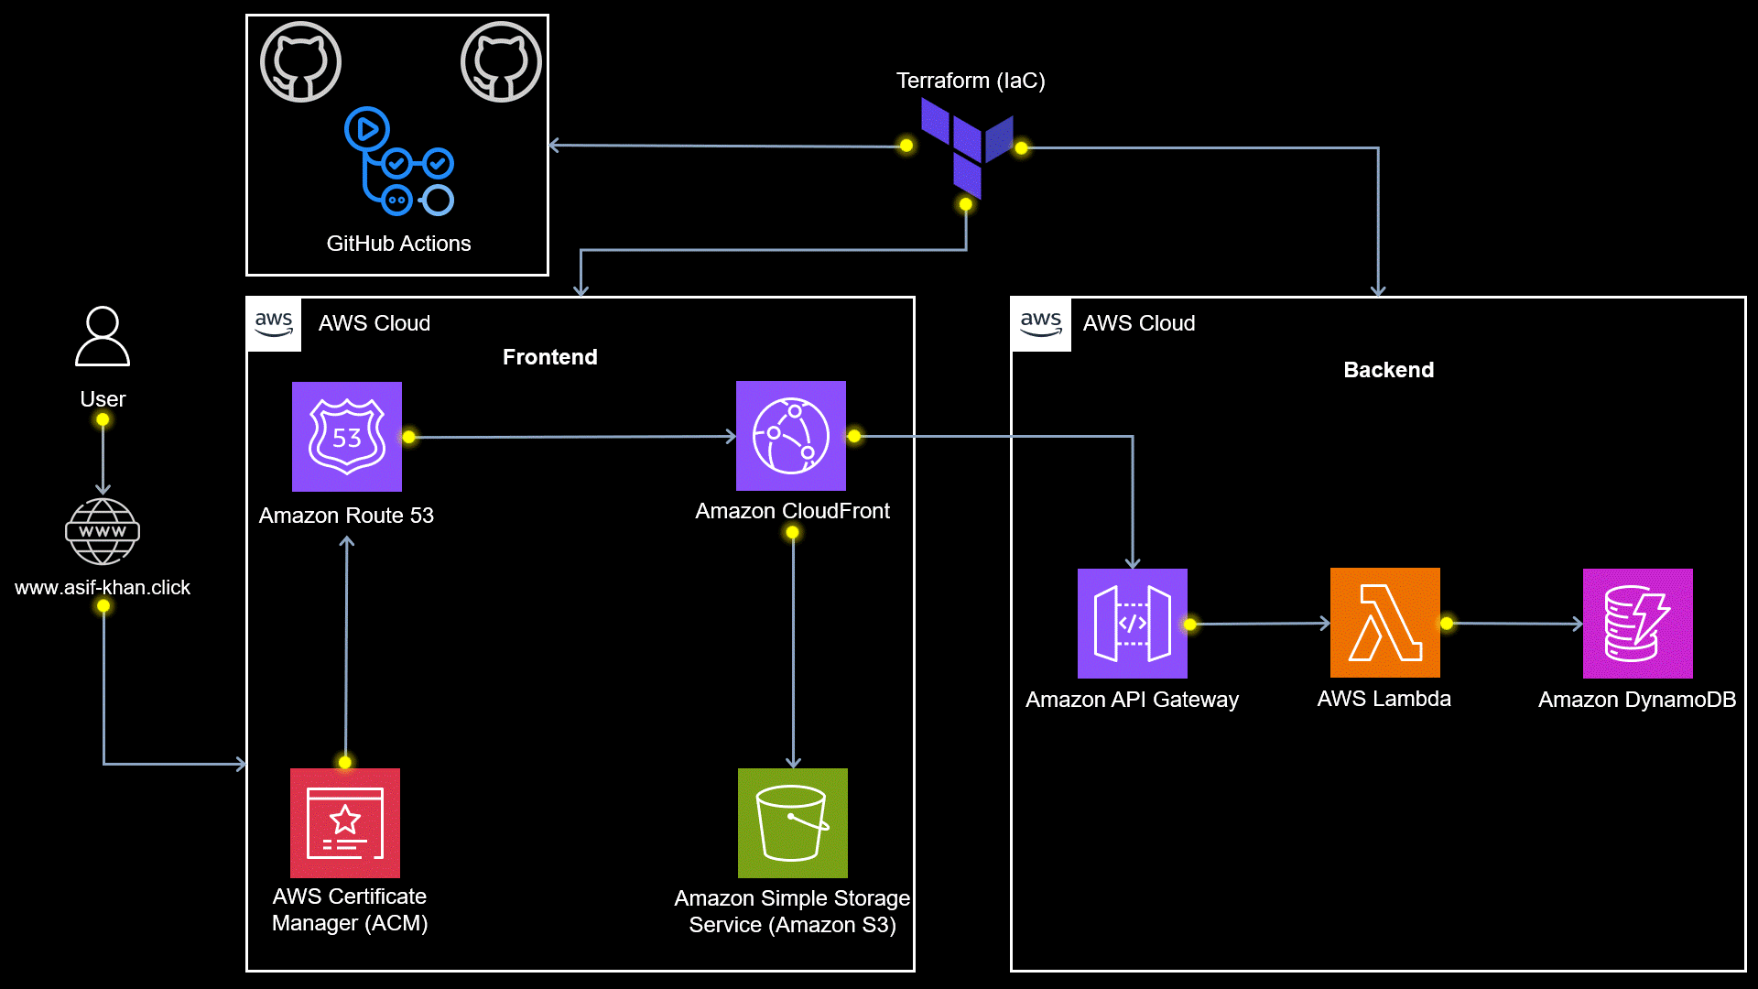The image size is (1758, 989).
Task: Select the Backend heading label
Action: point(1388,370)
